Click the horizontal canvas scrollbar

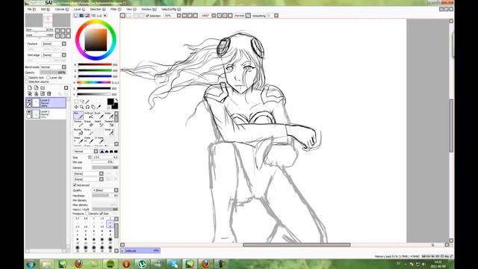point(297,244)
